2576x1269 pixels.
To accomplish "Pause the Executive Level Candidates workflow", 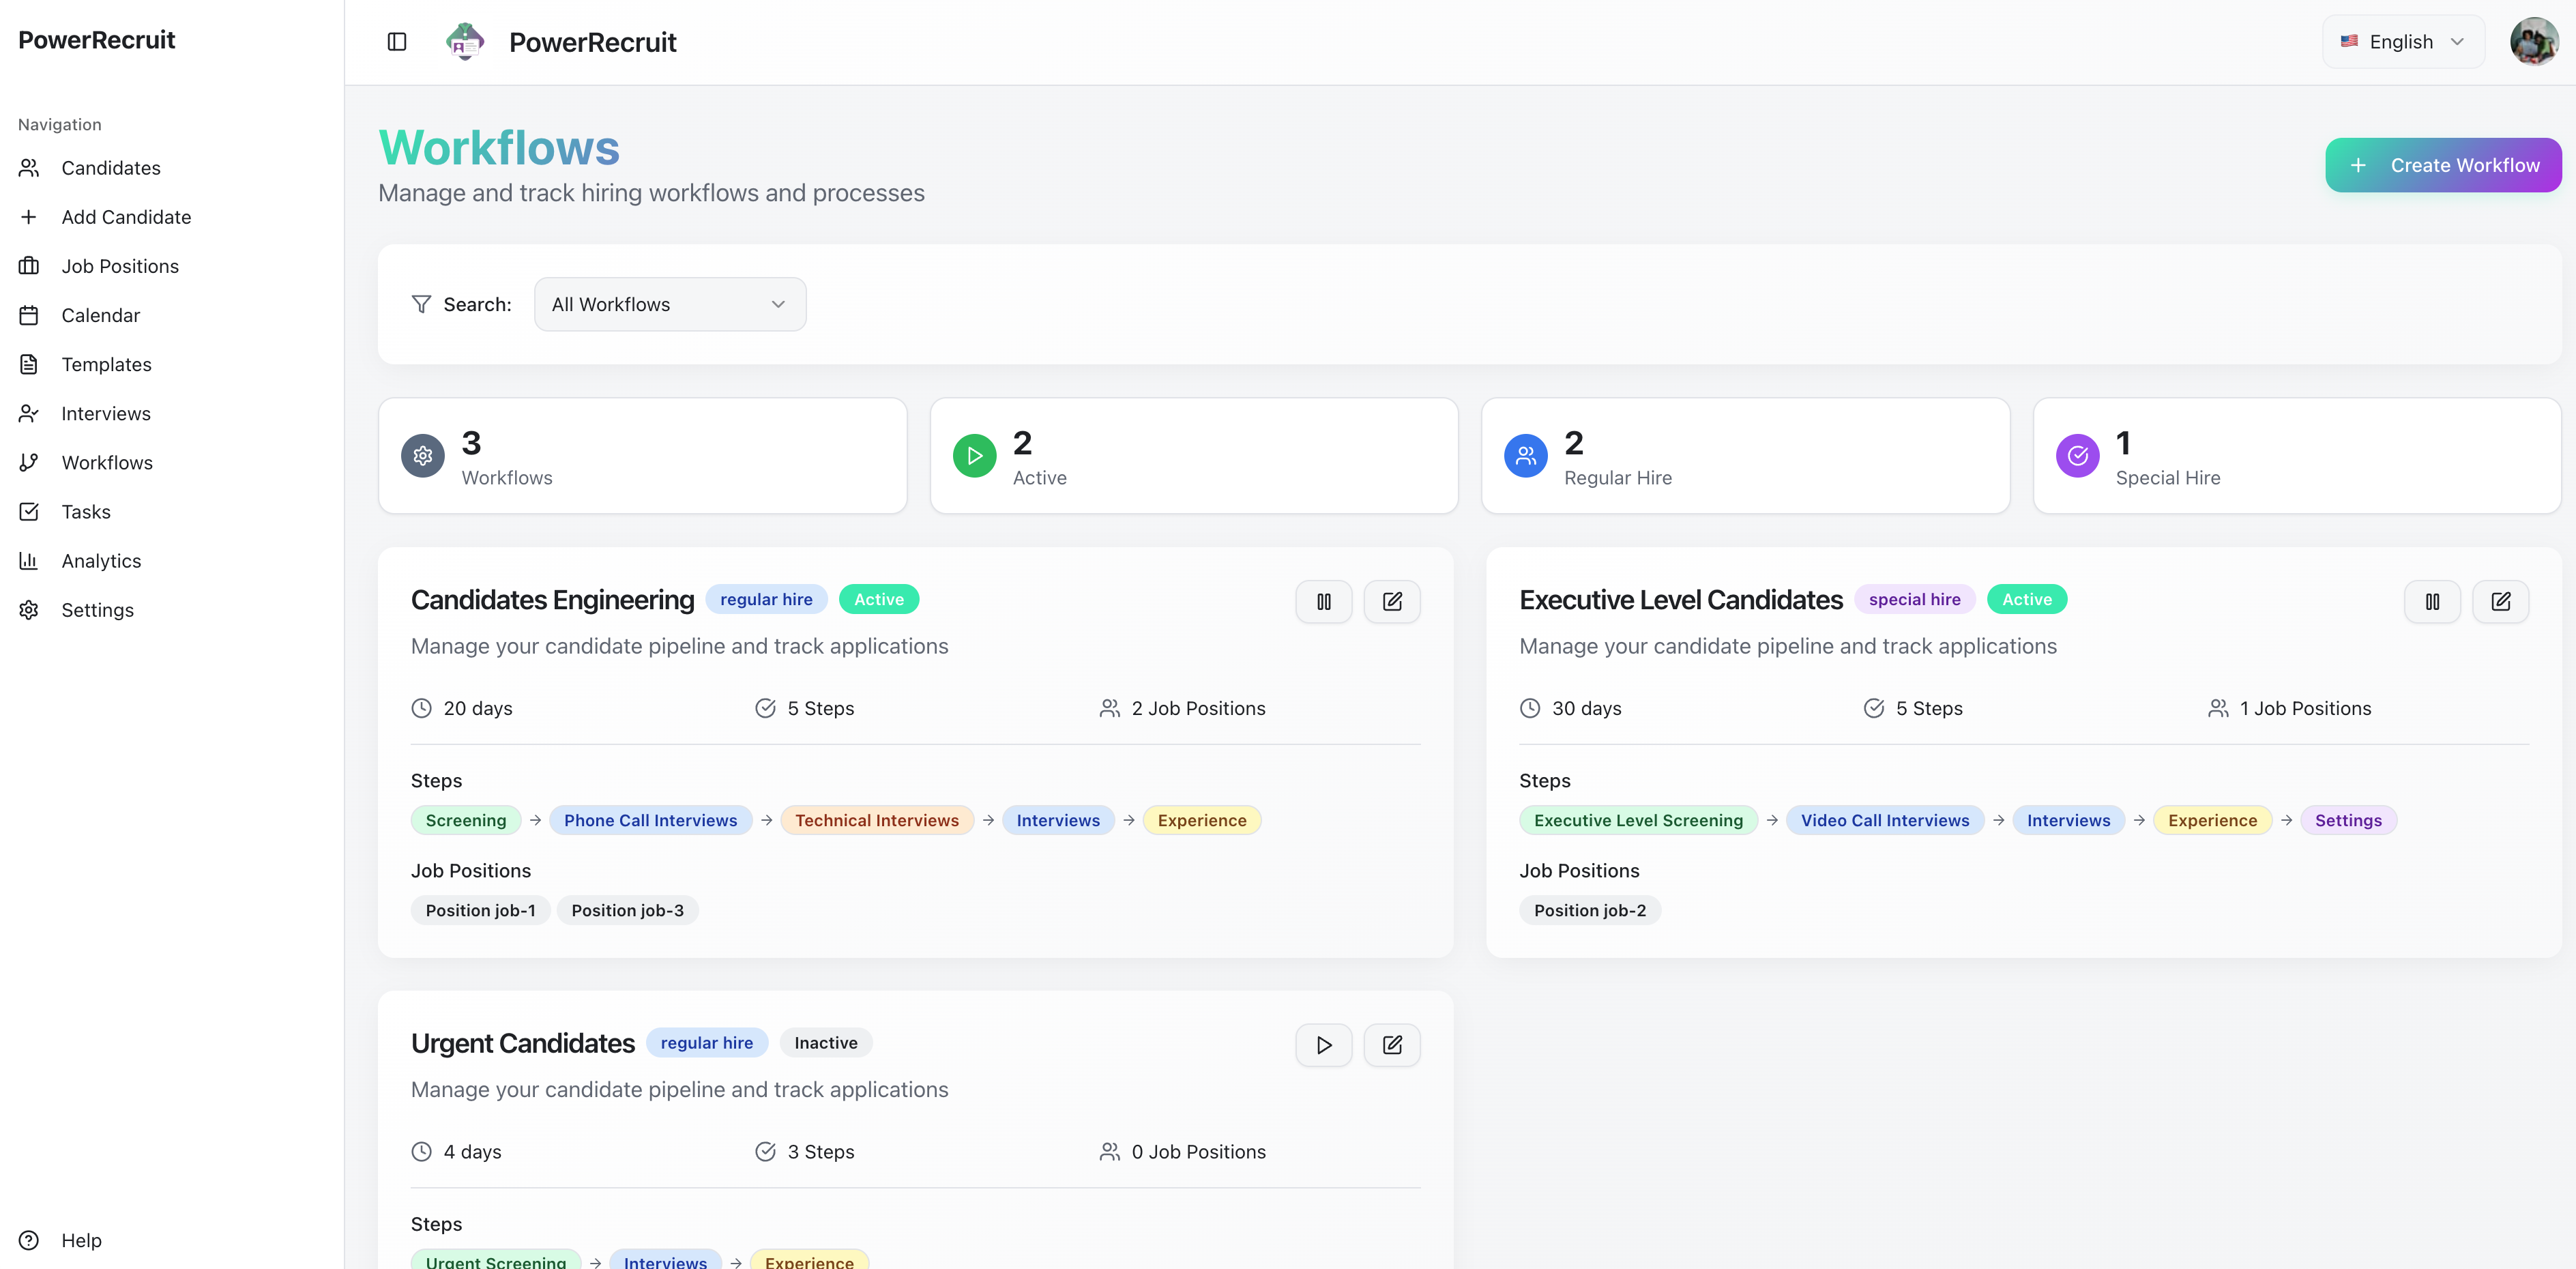I will tap(2431, 601).
